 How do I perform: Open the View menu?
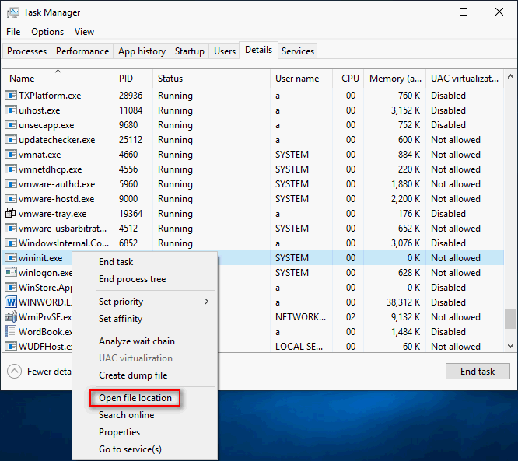coord(84,32)
